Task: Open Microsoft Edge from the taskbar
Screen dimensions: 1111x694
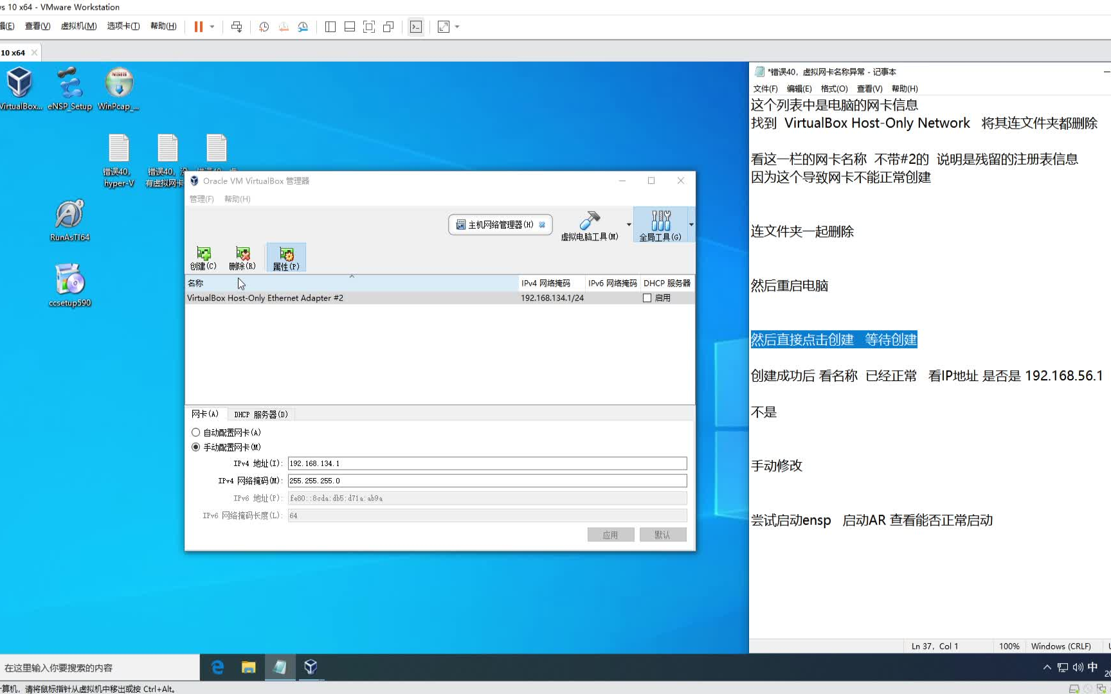Action: pos(217,667)
